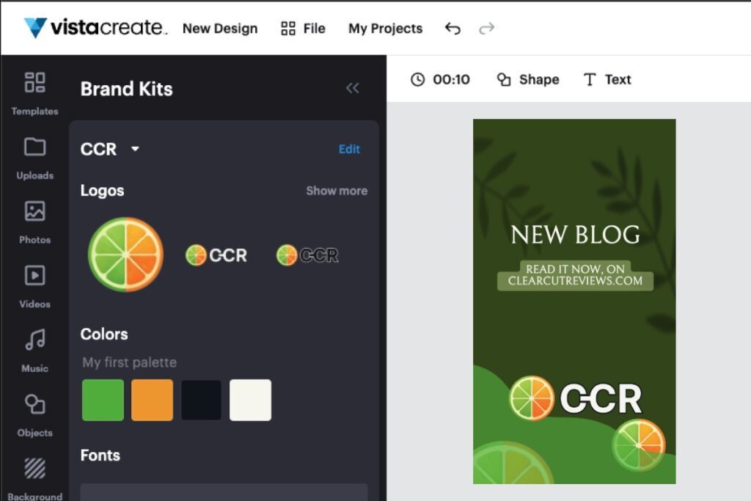The image size is (751, 501).
Task: Select the large citrus slice logo
Action: pyautogui.click(x=126, y=255)
